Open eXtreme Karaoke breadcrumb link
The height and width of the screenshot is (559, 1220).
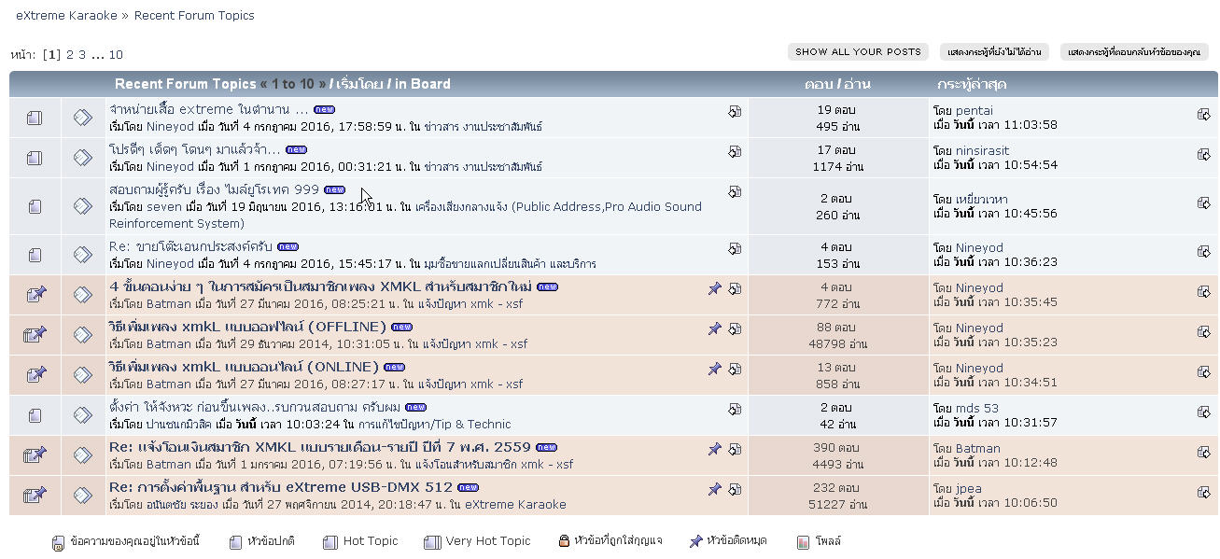coord(66,15)
